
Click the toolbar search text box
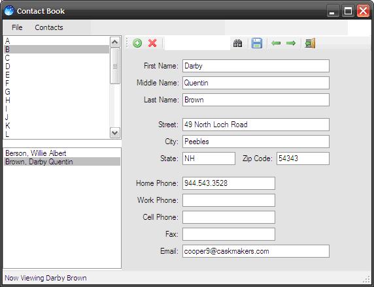pos(197,43)
